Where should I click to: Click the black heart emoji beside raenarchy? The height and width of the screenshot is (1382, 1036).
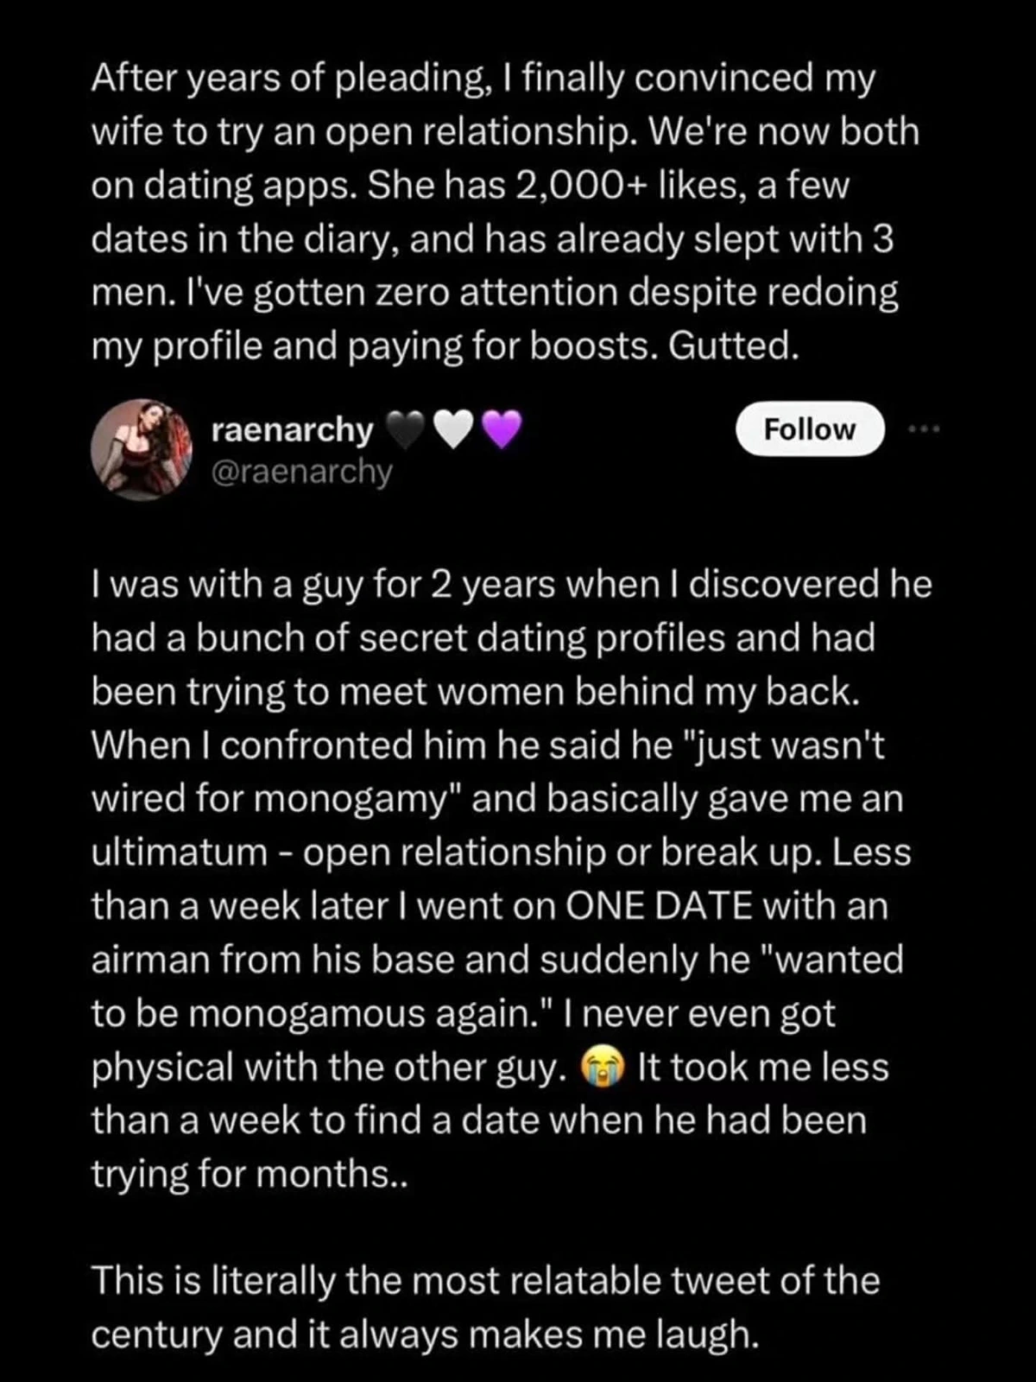pyautogui.click(x=404, y=429)
